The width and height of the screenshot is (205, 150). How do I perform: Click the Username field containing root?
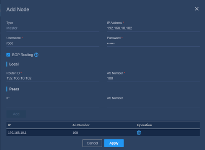pos(53,43)
